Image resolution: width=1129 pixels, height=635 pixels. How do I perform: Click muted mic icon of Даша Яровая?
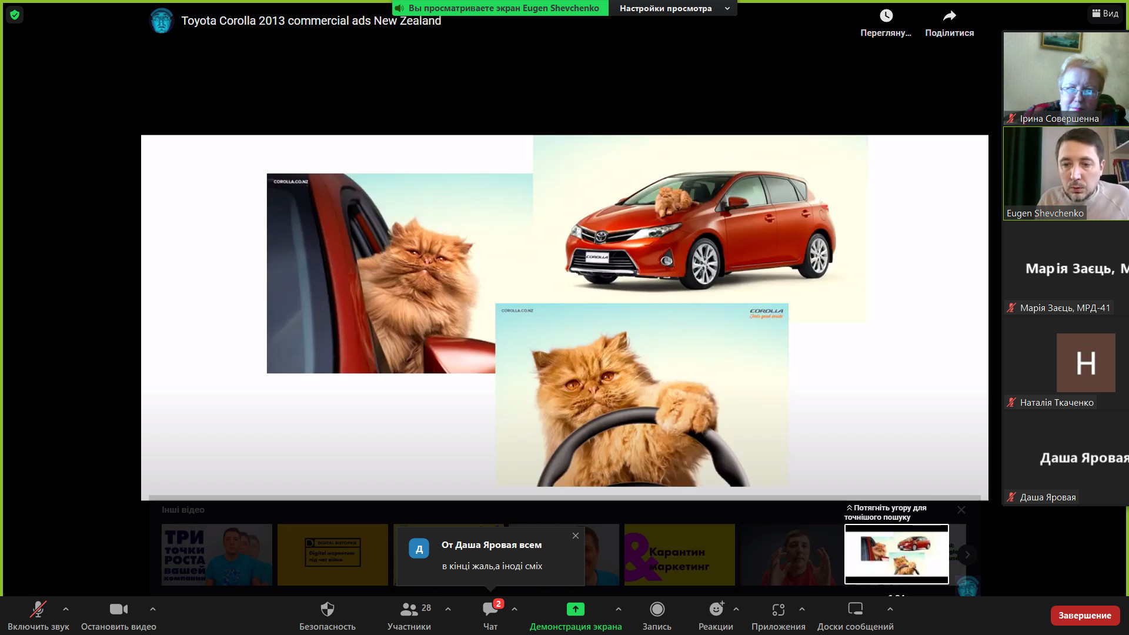coord(1011,497)
